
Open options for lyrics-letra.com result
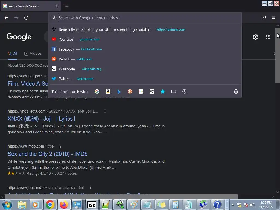click(105, 111)
